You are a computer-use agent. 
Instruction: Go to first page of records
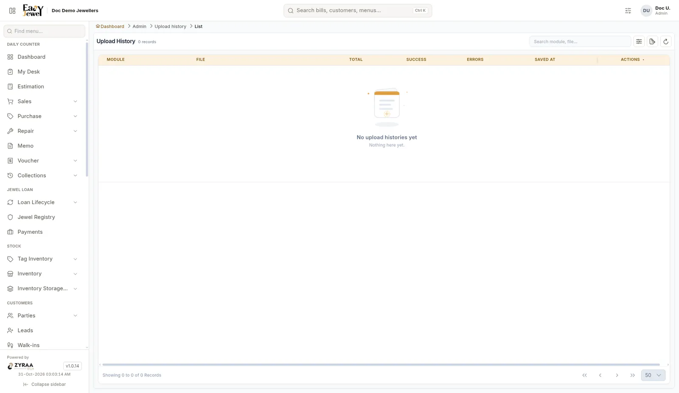(584, 375)
